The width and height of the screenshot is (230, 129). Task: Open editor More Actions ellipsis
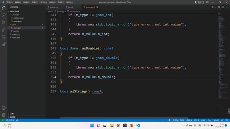(x=227, y=7)
